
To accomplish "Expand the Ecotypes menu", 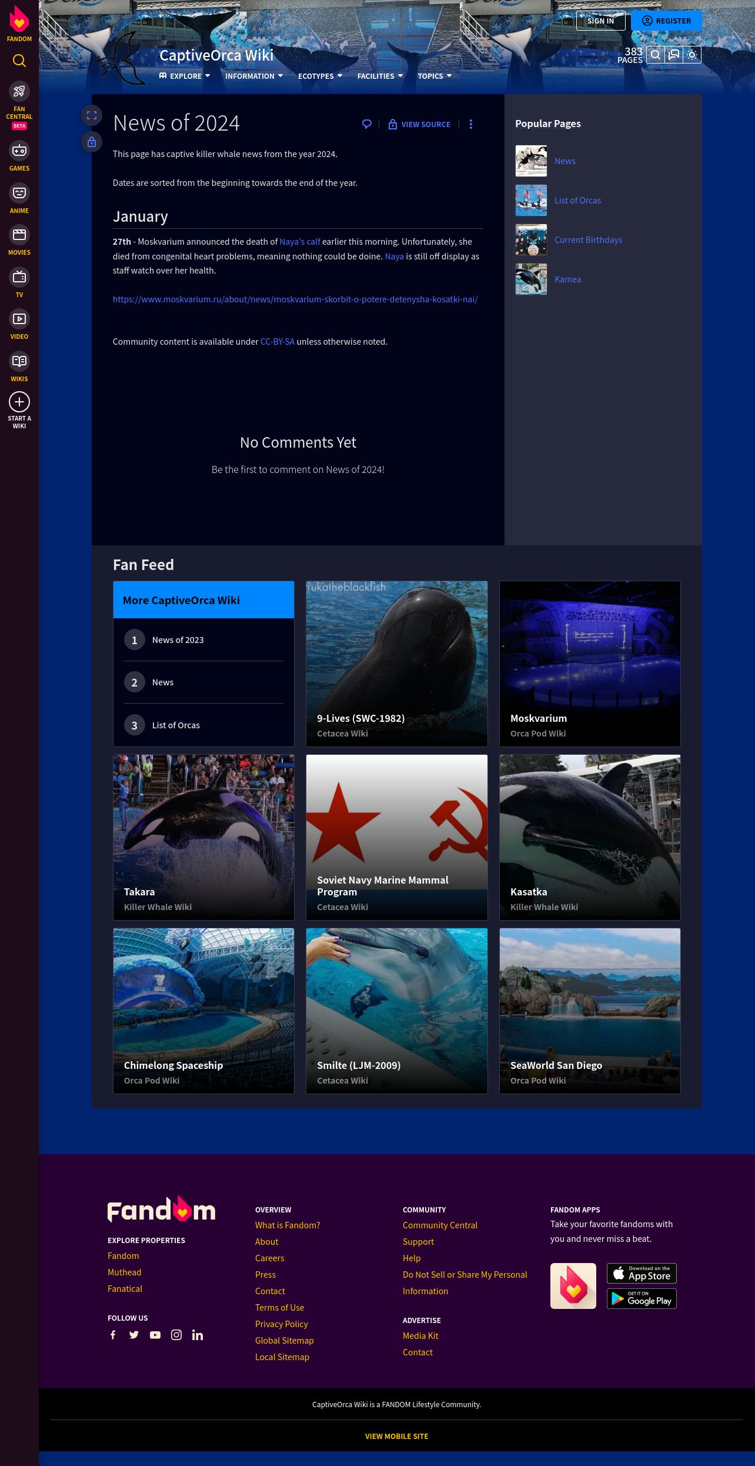I will pyautogui.click(x=320, y=76).
